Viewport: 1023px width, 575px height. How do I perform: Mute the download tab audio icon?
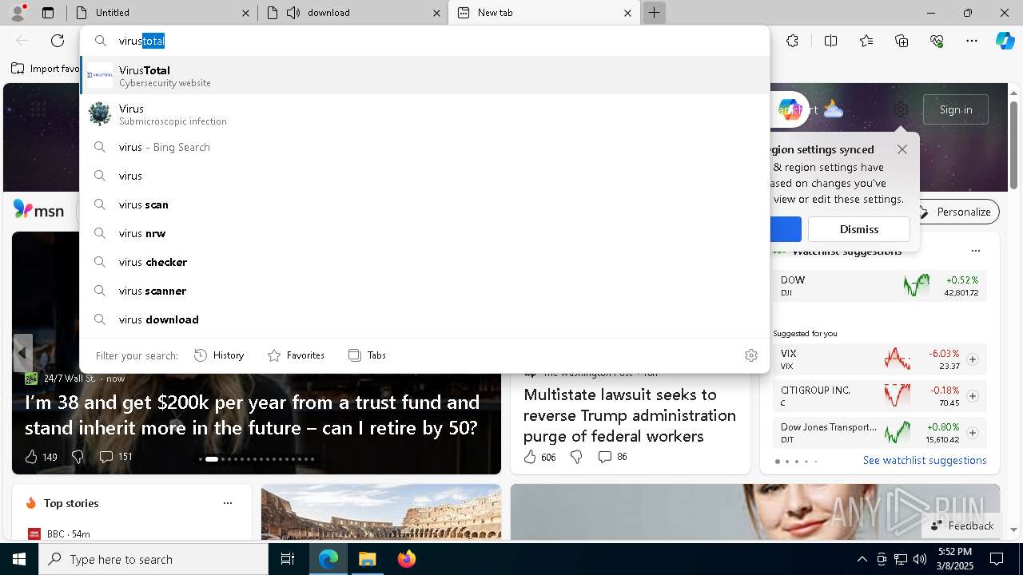click(293, 13)
